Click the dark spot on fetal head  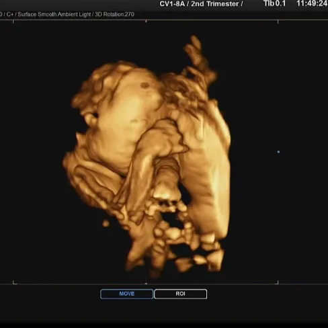coord(145,85)
